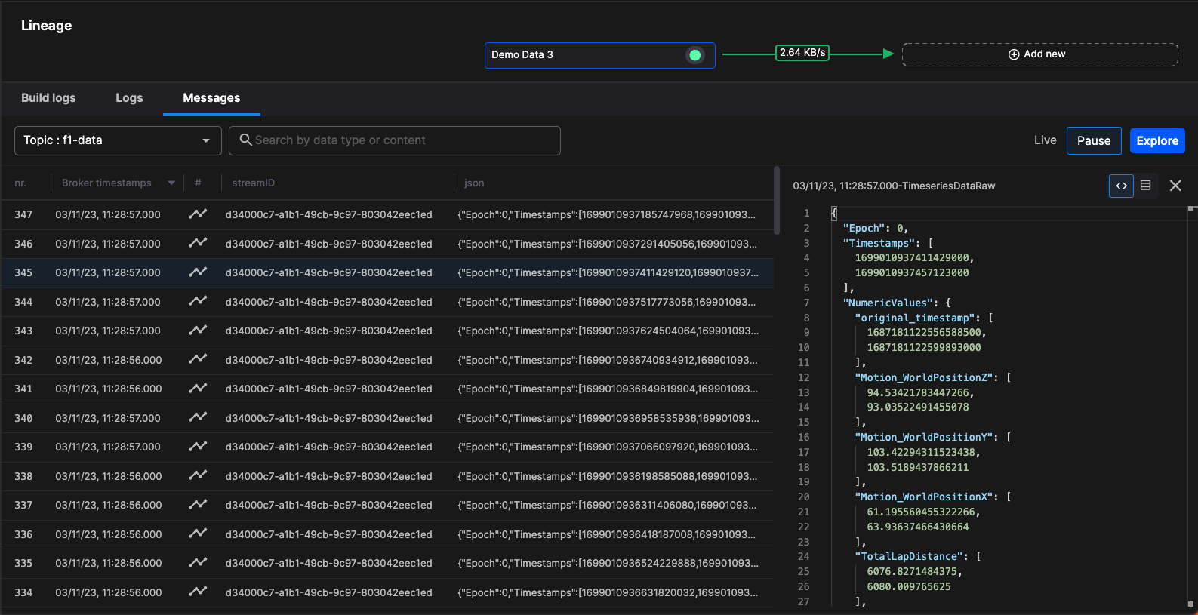The image size is (1198, 615).
Task: Switch to table view icon in message detail
Action: 1145,186
